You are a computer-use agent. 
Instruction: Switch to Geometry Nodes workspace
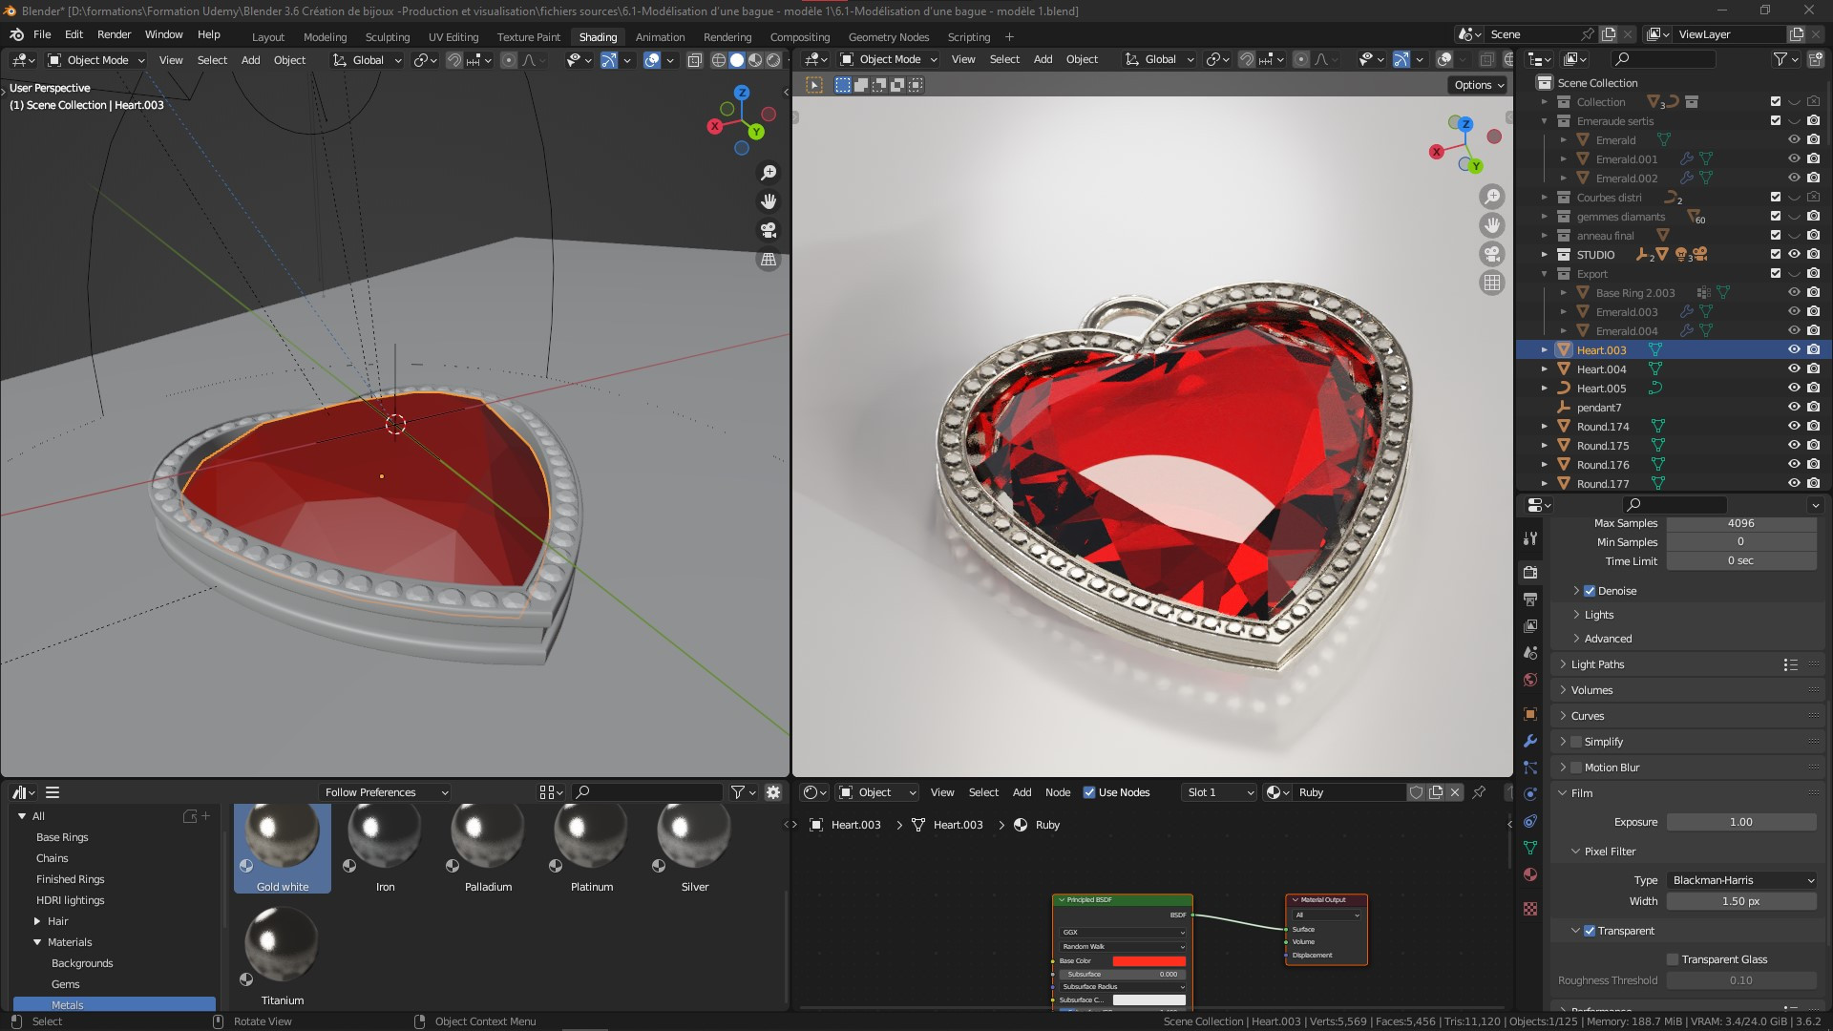[888, 37]
